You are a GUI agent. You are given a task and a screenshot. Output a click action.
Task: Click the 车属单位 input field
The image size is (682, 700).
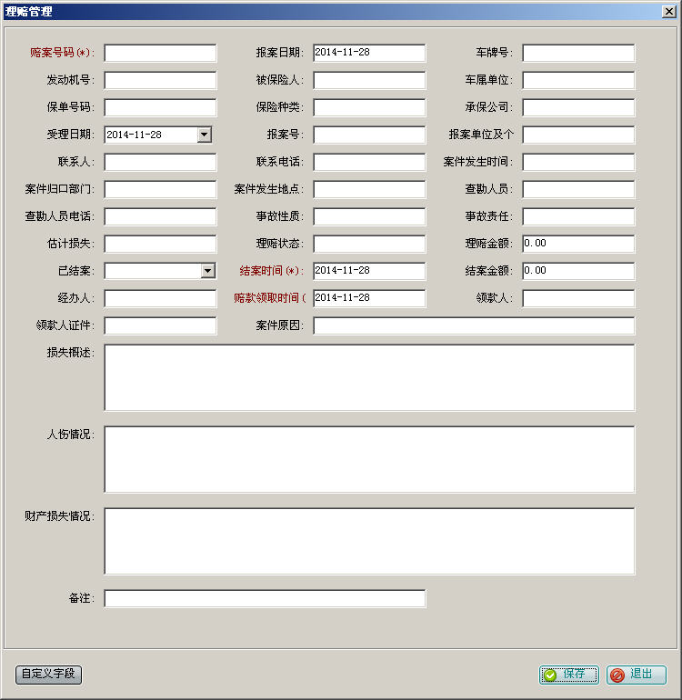578,80
